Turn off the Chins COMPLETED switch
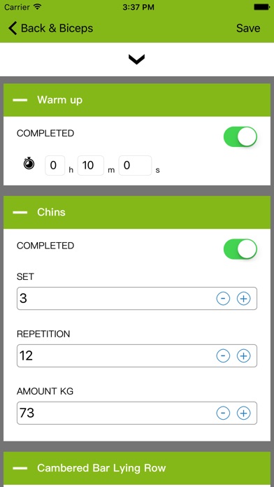Screen dimensions: 274x487 (x=240, y=249)
